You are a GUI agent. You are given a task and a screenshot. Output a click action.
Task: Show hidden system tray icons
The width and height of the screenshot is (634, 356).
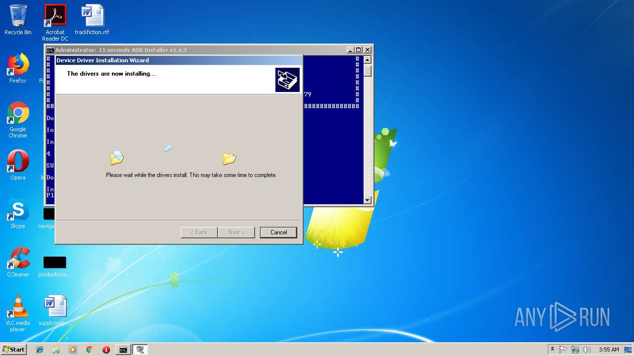point(552,350)
